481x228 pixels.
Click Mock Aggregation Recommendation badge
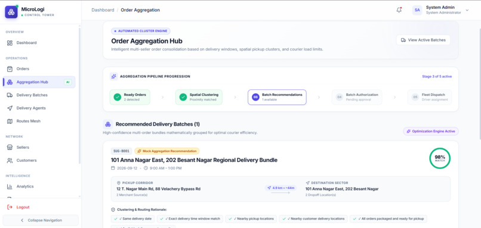167,151
